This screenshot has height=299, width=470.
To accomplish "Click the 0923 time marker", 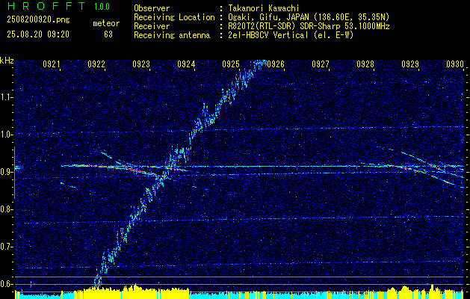I will click(141, 64).
